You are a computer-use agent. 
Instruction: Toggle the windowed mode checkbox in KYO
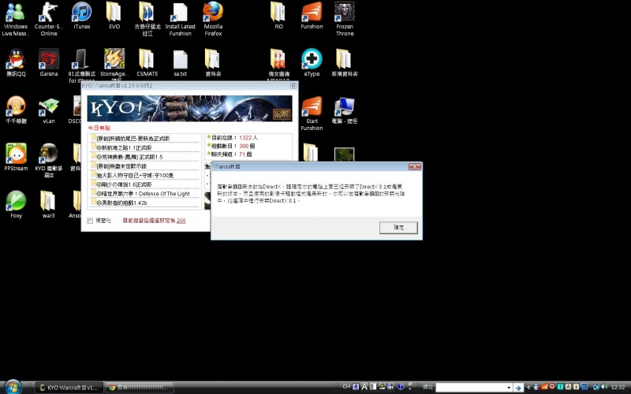click(x=90, y=221)
